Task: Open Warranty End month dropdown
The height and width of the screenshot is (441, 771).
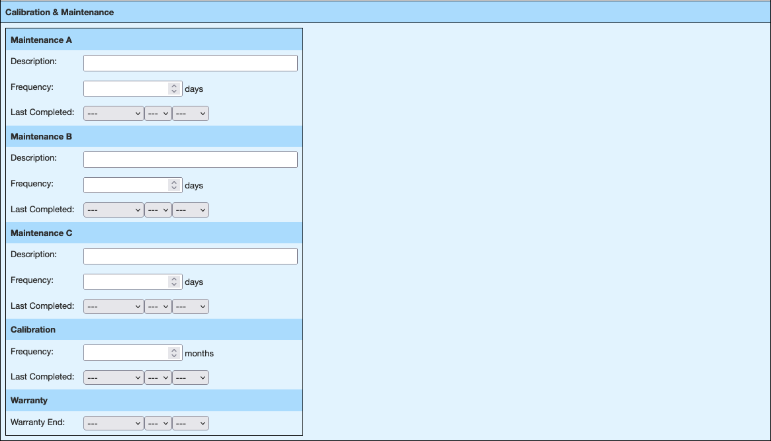Action: coord(113,423)
